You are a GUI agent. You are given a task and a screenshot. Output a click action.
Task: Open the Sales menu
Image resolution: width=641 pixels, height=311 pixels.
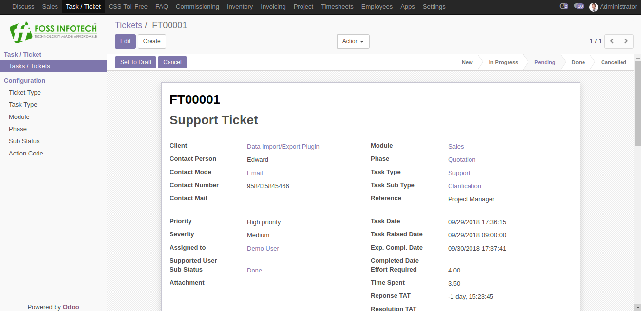tap(50, 7)
